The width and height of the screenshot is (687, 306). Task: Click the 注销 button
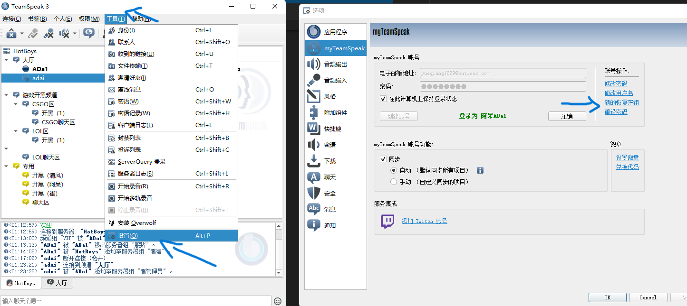[x=567, y=116]
